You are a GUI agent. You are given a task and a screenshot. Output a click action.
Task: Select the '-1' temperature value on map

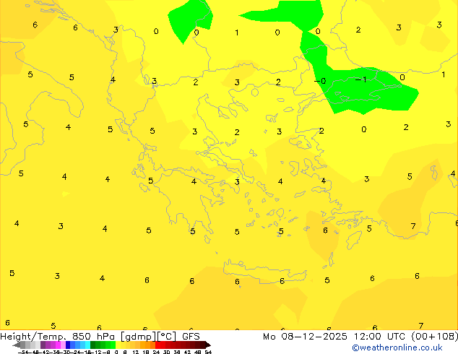[360, 79]
